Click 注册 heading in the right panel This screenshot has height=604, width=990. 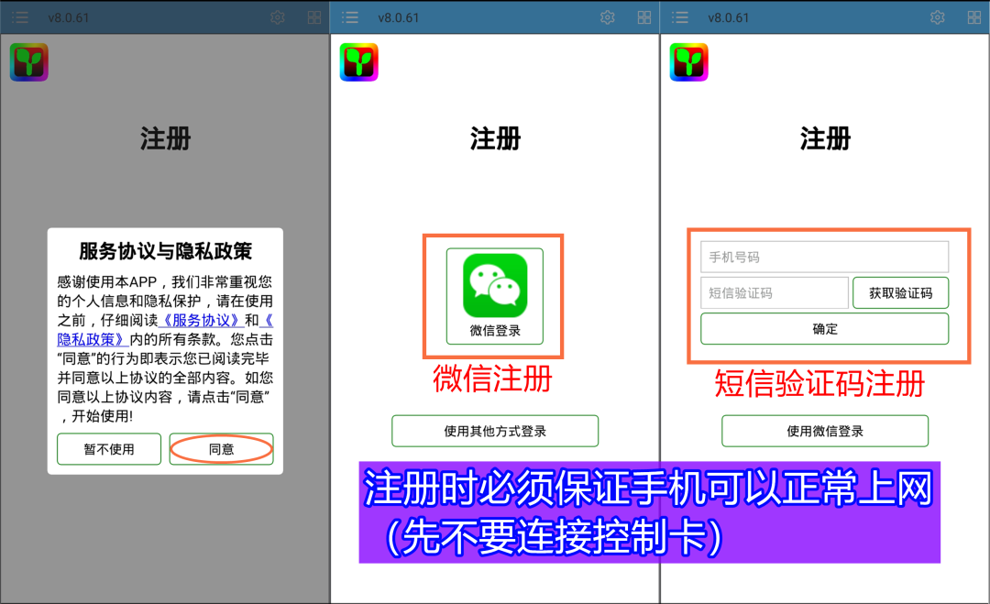point(825,138)
